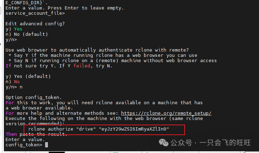Open the rclone.org remote_setup link
The height and width of the screenshot is (153, 259).
pos(166,113)
